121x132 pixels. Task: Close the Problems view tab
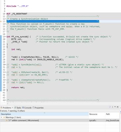(13, 108)
